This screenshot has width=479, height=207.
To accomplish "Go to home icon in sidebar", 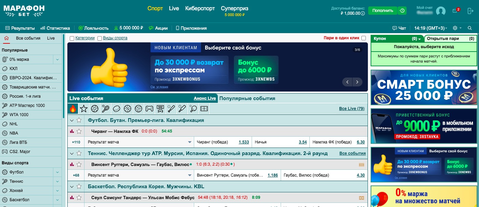I will coord(6,38).
